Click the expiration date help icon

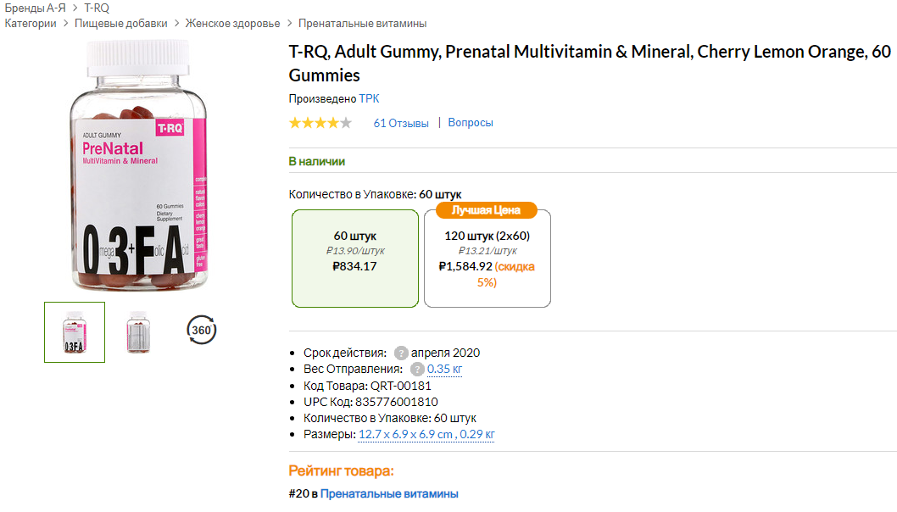click(x=401, y=353)
